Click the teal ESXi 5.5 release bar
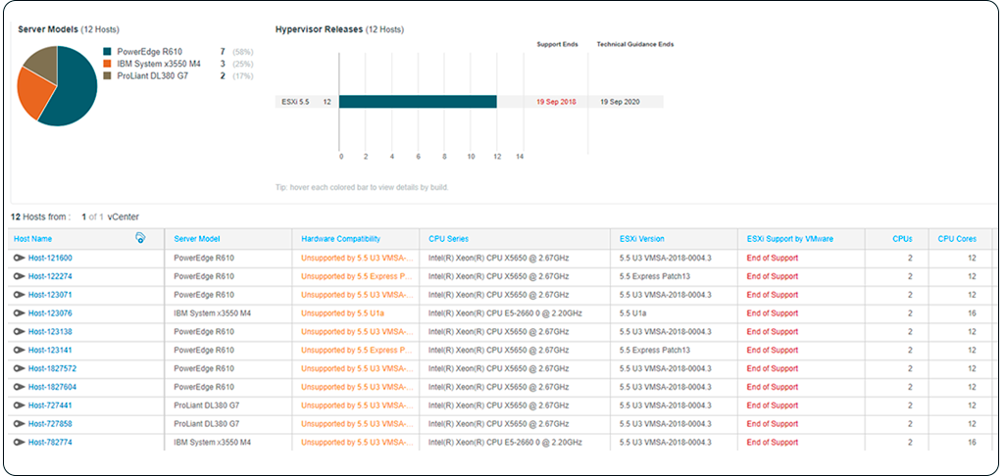The image size is (1006, 476). pyautogui.click(x=419, y=102)
